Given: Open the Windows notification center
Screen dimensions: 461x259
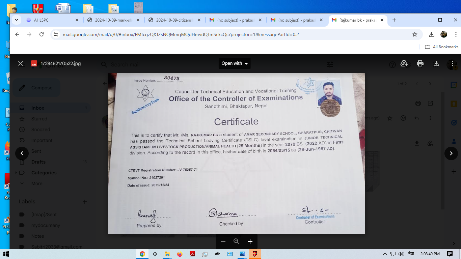Looking at the screenshot, I should tap(450, 254).
